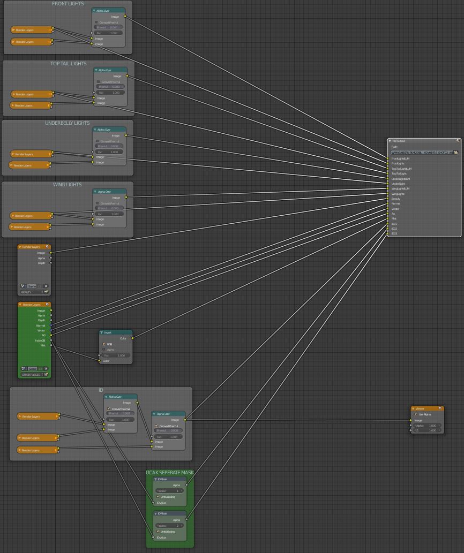Collapse upper IDMask node in UCAK SEPERATE MASK
Screen dimensions: 464x553
(155, 479)
